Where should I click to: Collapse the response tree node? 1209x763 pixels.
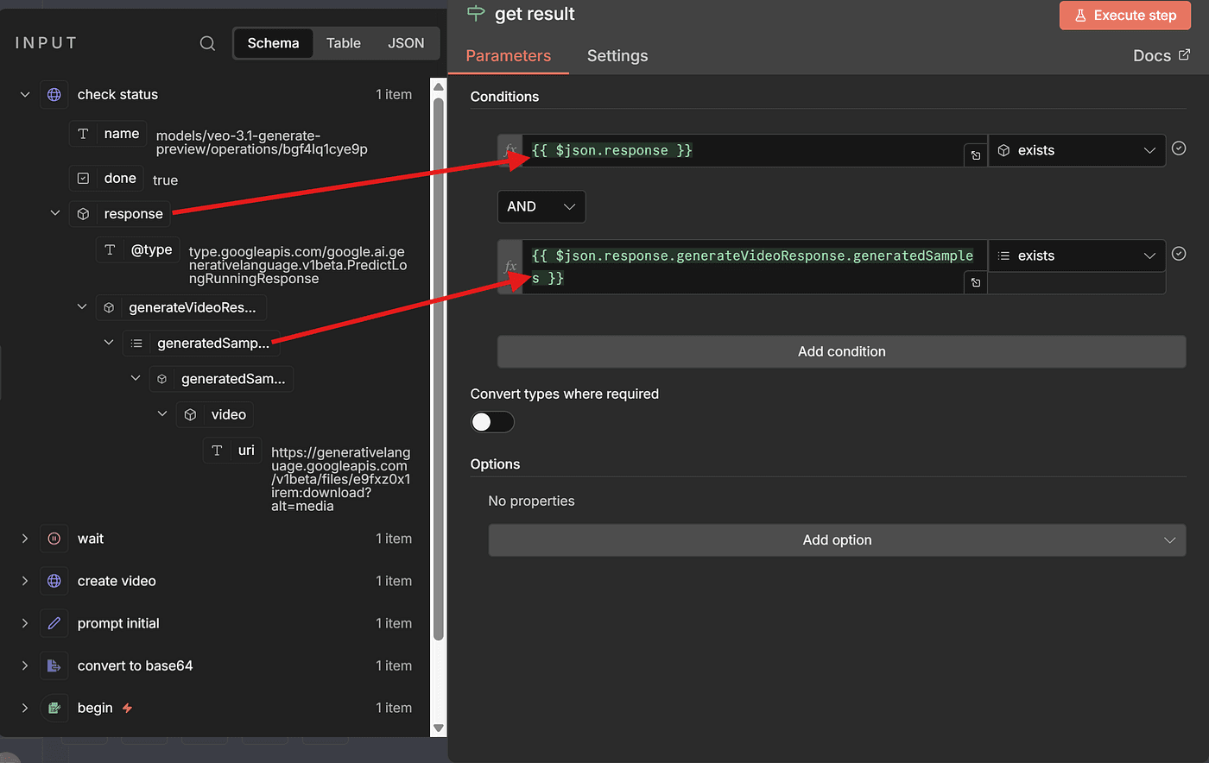tap(55, 213)
